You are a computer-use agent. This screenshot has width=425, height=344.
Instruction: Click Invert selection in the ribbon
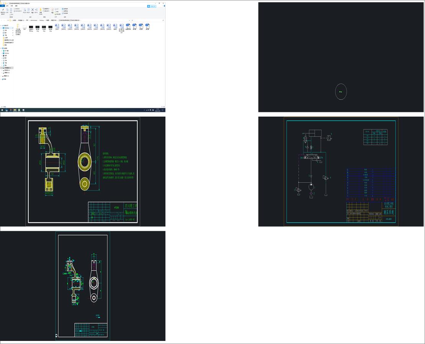(65, 13)
